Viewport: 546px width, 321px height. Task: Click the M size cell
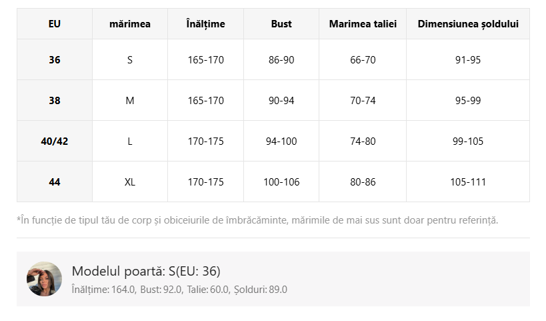[130, 101]
